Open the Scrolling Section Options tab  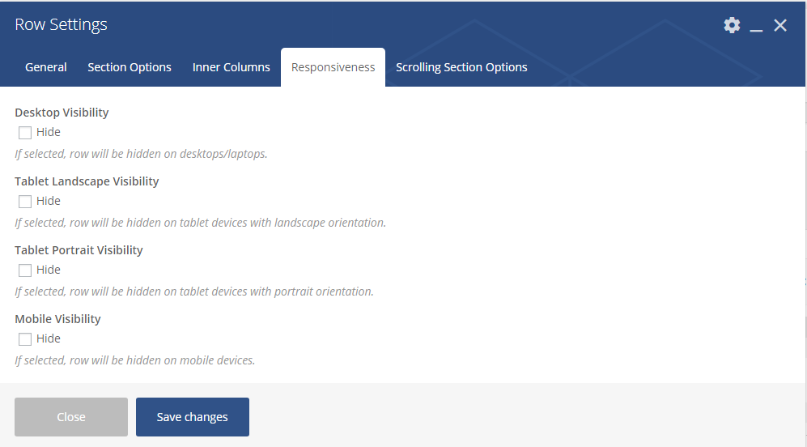(x=461, y=67)
